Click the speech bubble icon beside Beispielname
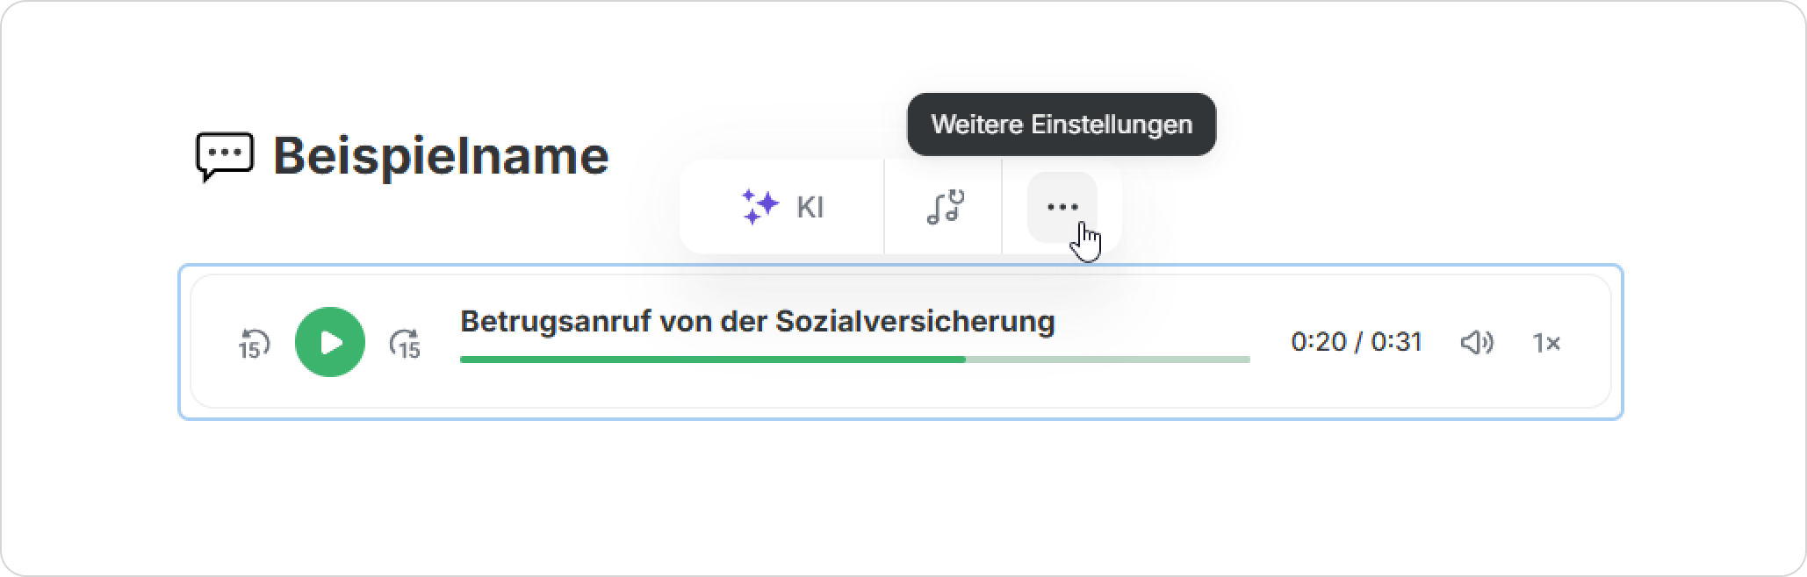1807x577 pixels. tap(225, 156)
